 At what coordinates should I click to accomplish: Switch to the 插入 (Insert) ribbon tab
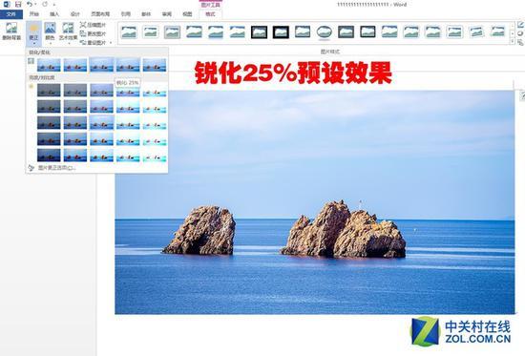tap(54, 14)
